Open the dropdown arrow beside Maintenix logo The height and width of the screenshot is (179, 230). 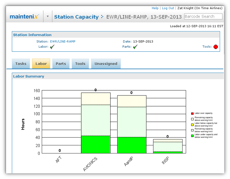(x=48, y=16)
